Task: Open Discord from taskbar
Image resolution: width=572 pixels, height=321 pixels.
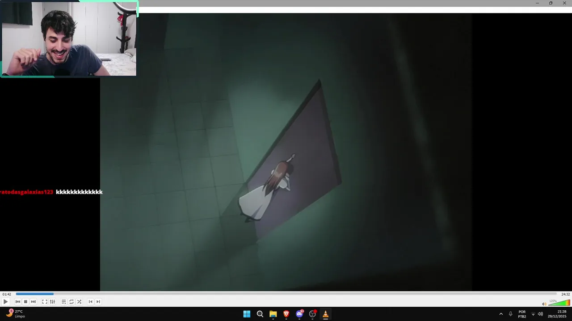Action: 299,314
